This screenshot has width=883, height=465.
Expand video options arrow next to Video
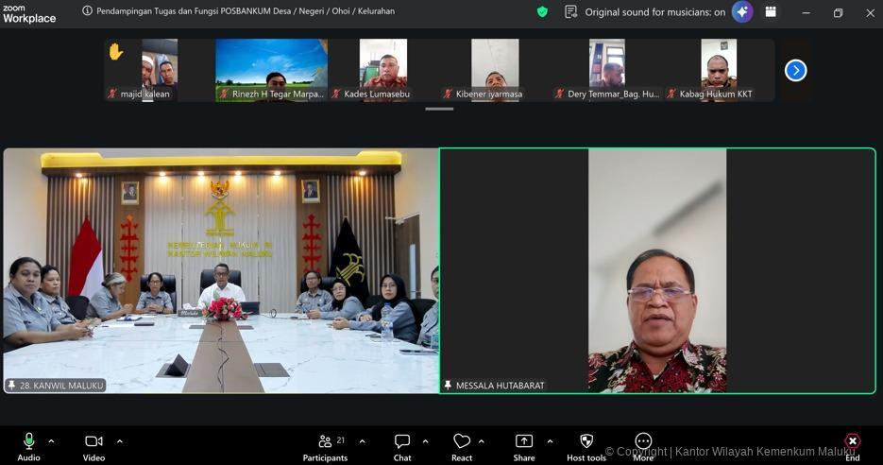tap(119, 441)
